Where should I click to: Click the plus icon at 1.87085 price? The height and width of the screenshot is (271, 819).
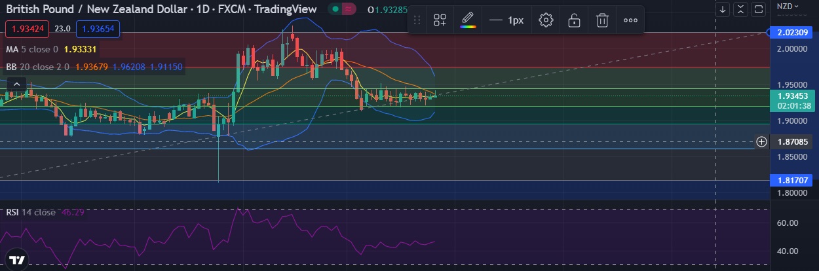(761, 141)
